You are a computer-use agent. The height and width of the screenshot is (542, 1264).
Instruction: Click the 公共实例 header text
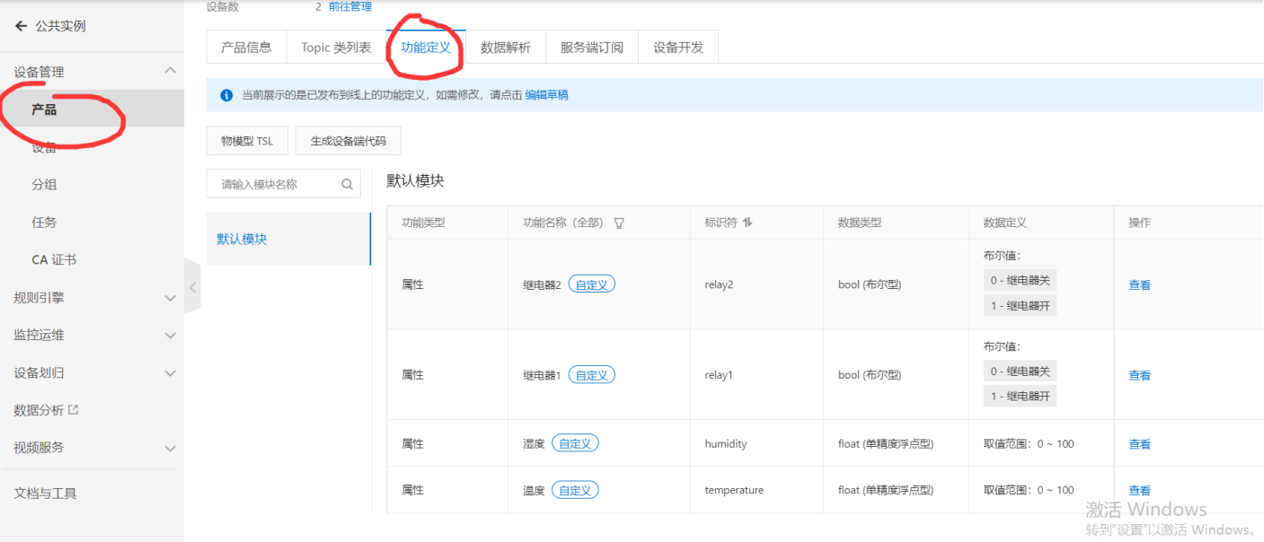click(60, 26)
